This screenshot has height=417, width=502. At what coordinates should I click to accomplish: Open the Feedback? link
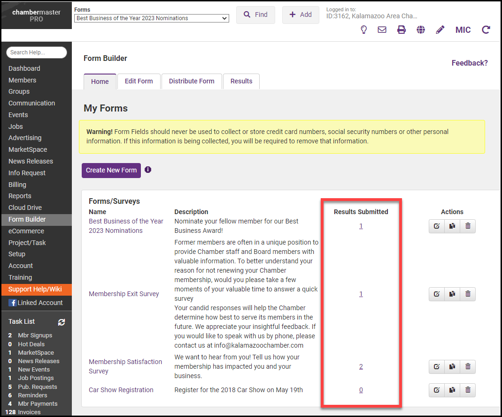point(470,63)
